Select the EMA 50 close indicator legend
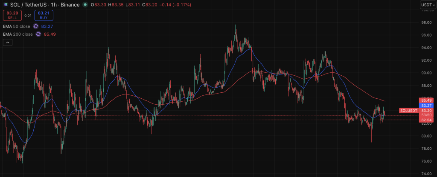The height and width of the screenshot is (177, 437). pyautogui.click(x=16, y=26)
